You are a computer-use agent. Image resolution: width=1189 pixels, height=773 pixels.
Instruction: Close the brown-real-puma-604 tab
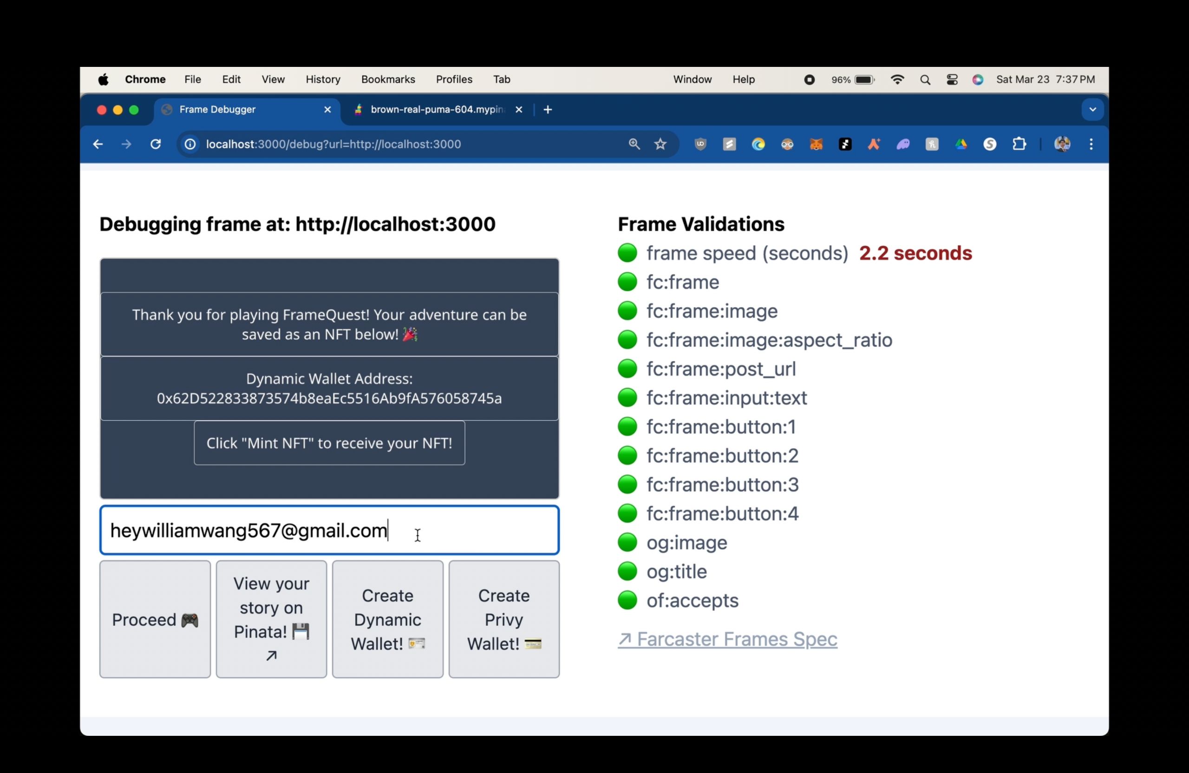click(519, 110)
